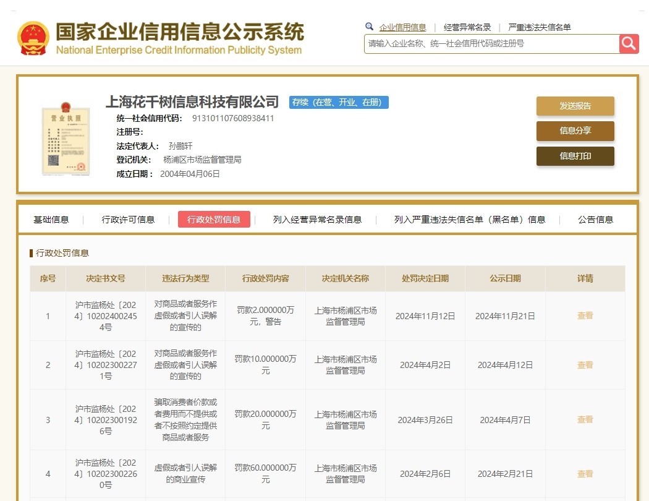Click the 行政处罚信息 section heading
Image resolution: width=649 pixels, height=501 pixels.
coord(62,253)
